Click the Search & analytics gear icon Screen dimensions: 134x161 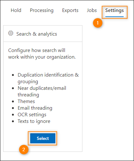click(11, 33)
